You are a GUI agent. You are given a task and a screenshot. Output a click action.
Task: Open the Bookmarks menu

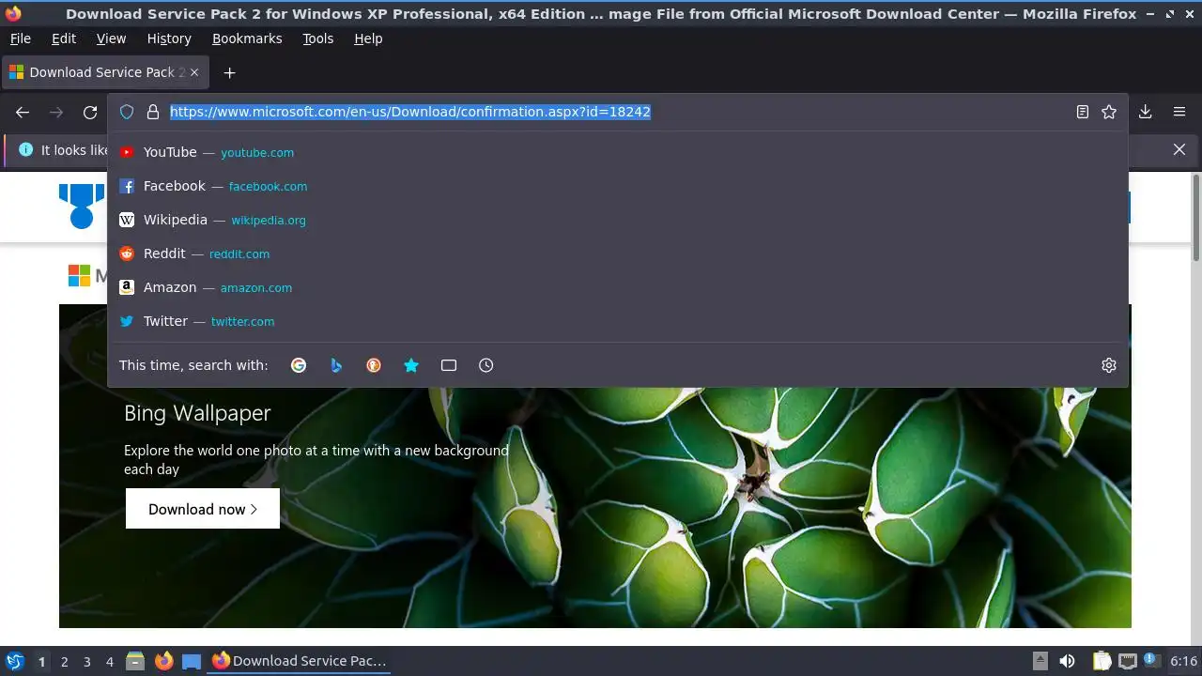click(247, 38)
